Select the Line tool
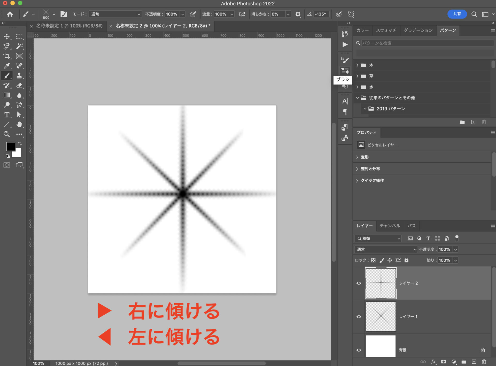496x366 pixels. 7,124
